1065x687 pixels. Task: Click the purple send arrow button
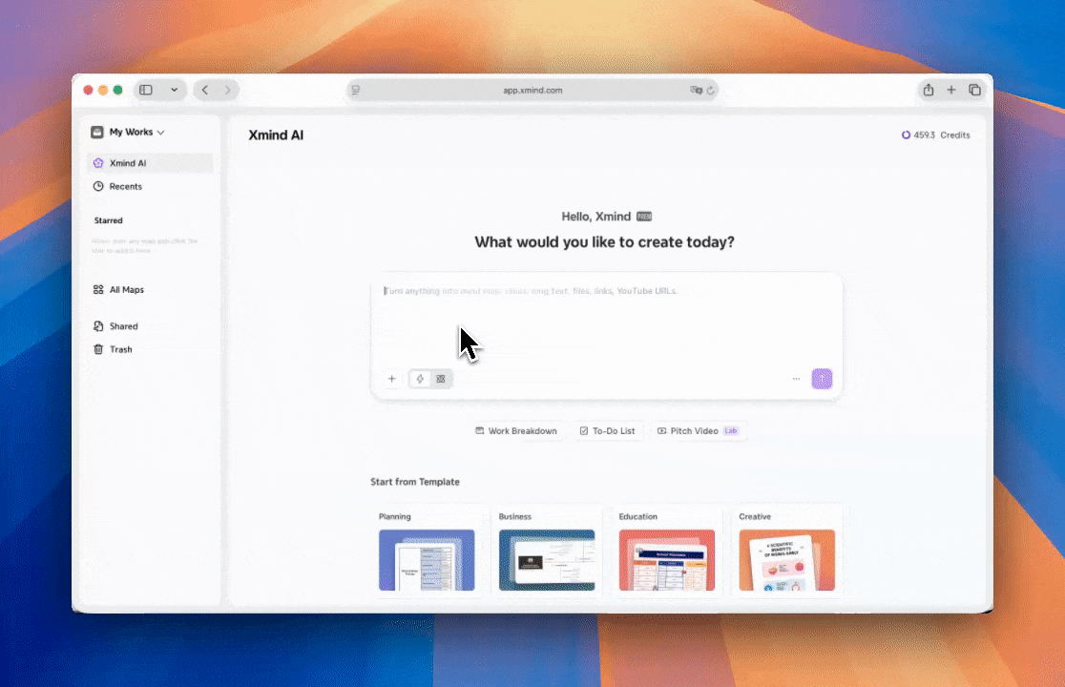click(x=822, y=379)
